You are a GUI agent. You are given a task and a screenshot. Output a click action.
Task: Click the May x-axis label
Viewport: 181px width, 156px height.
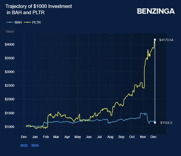point(78,137)
